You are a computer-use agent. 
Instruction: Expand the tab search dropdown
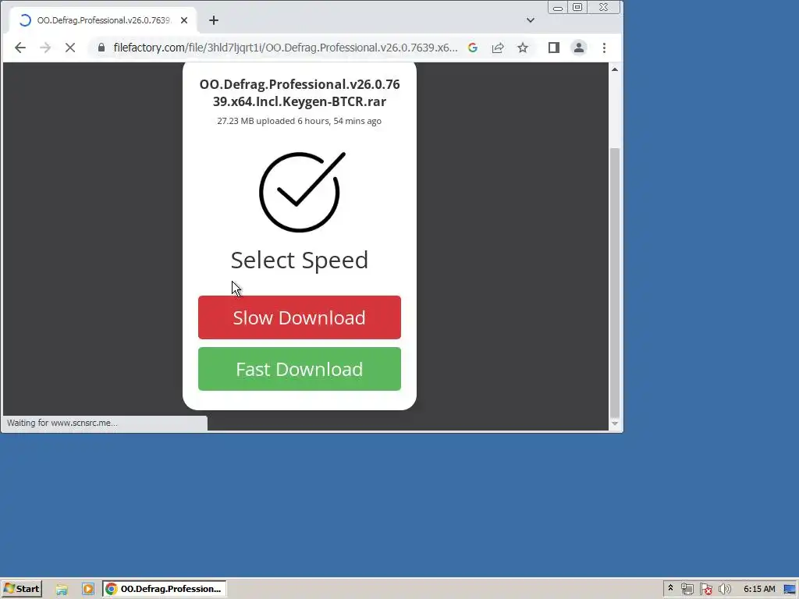point(531,20)
